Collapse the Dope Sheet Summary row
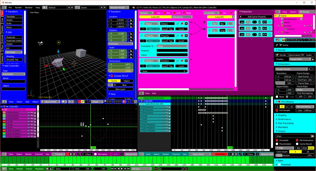This screenshot has height=171, width=316. click(x=139, y=98)
